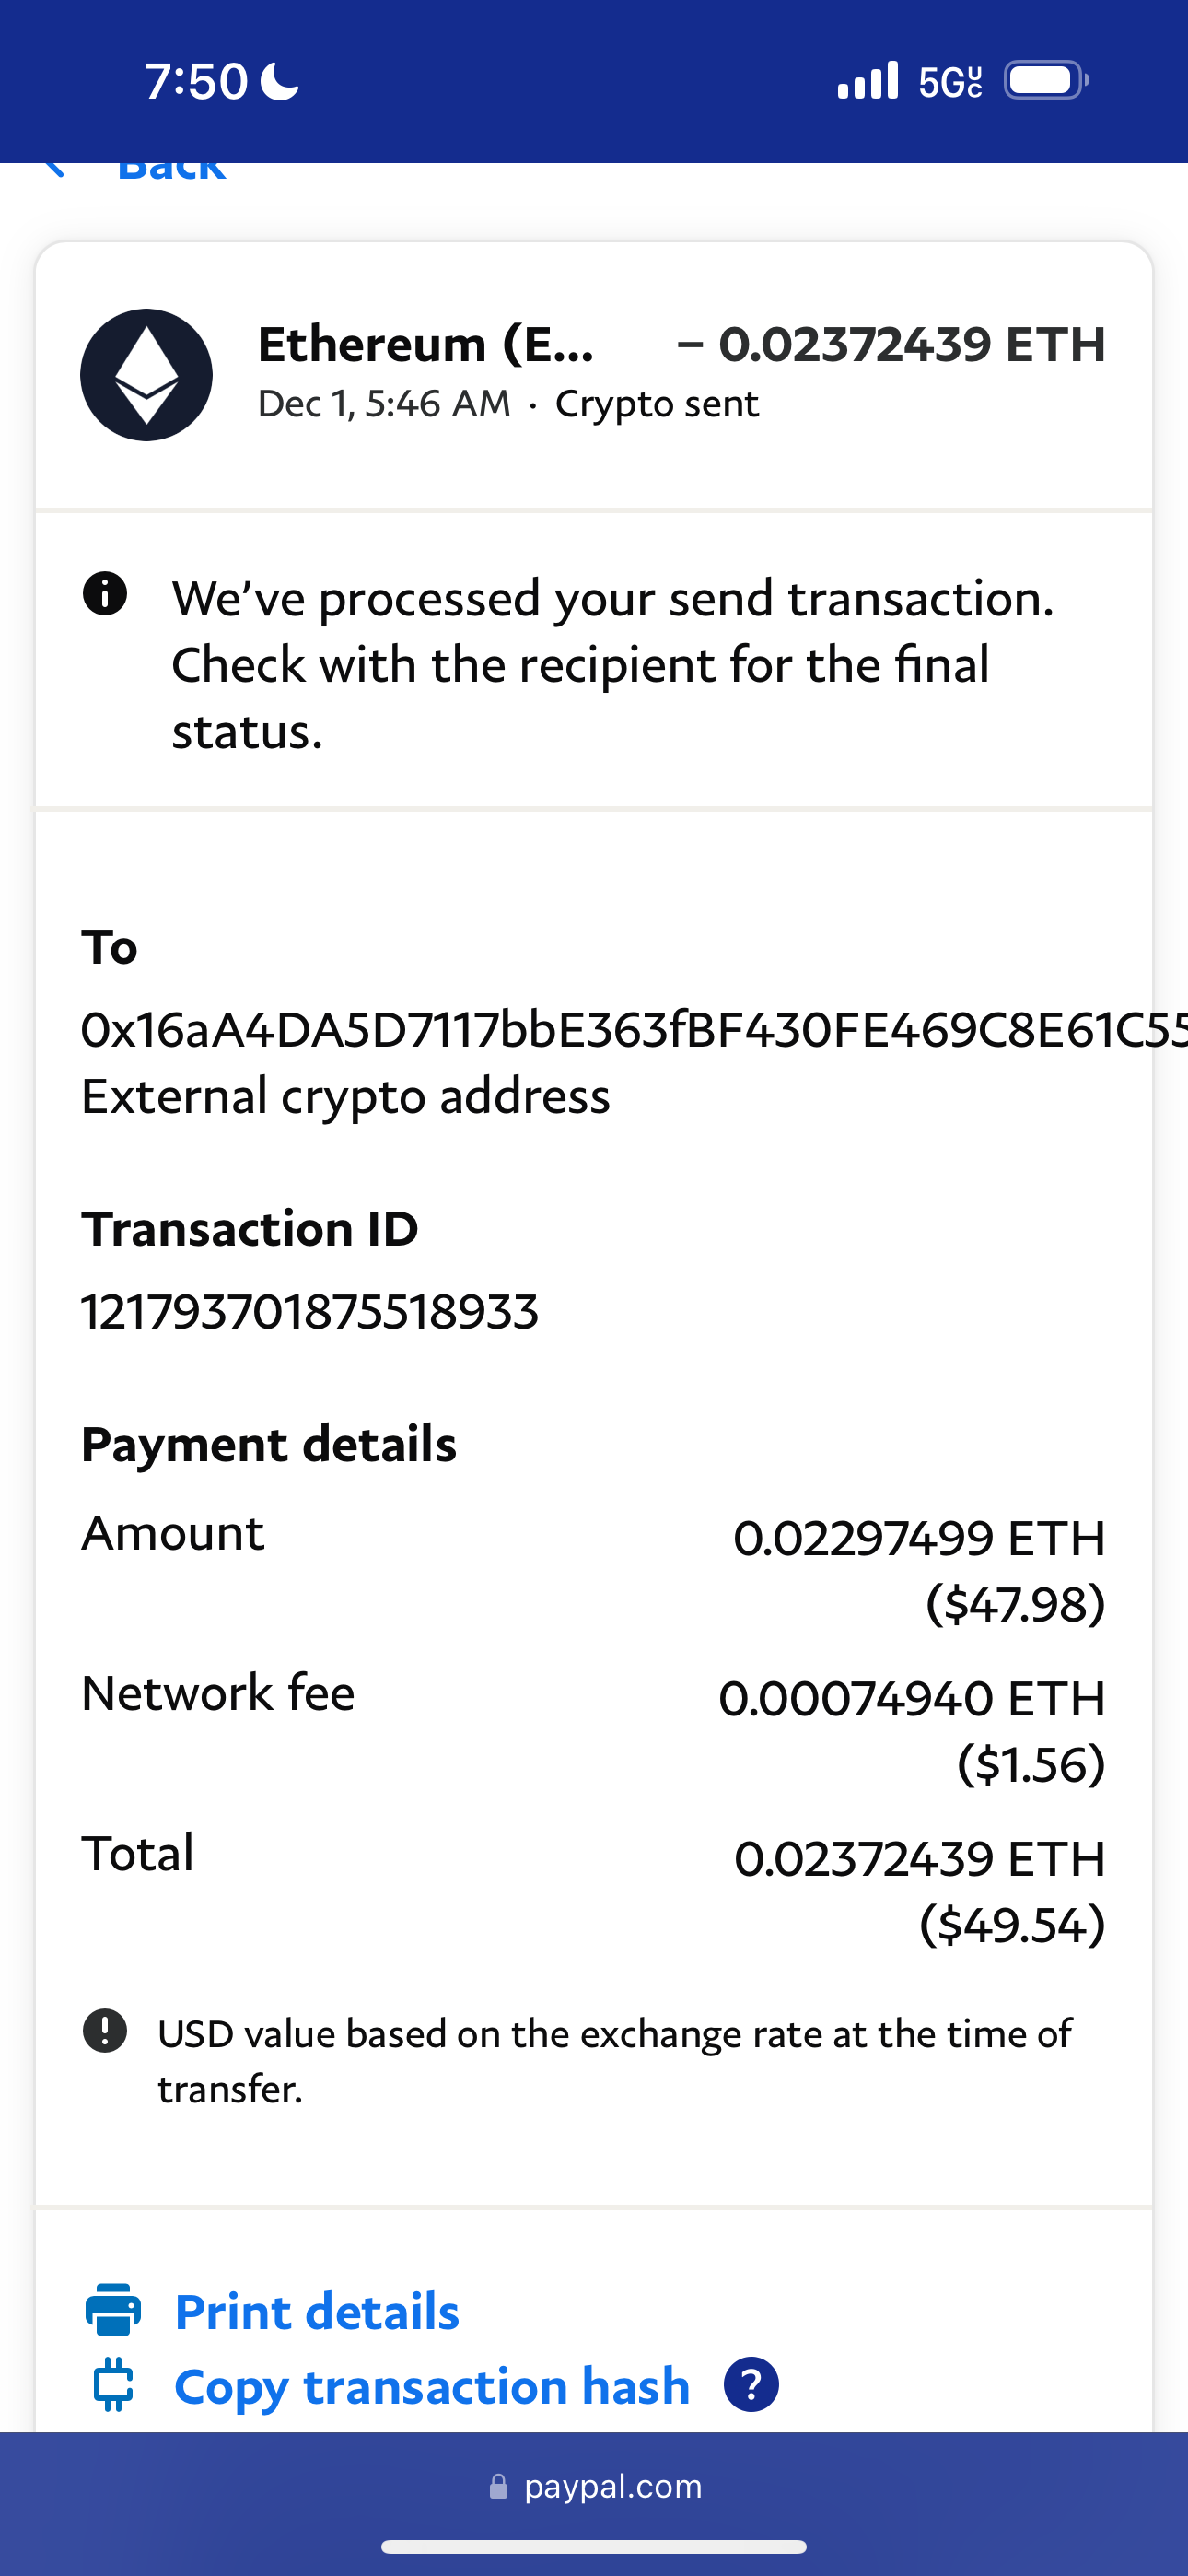This screenshot has width=1188, height=2576.
Task: Tap the Ethereum logo icon
Action: pos(146,375)
